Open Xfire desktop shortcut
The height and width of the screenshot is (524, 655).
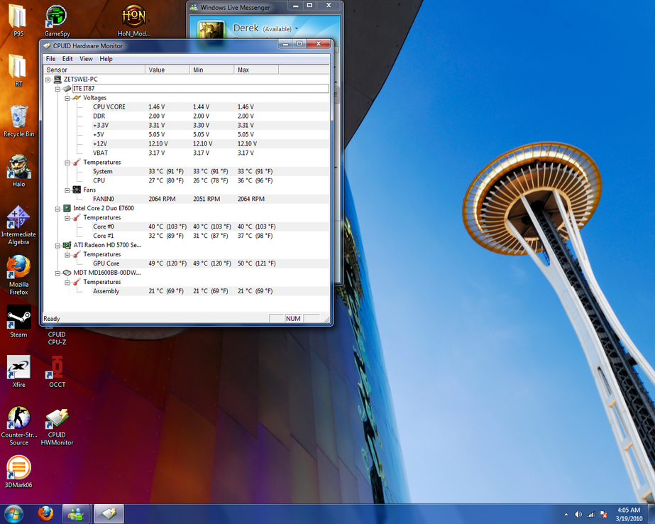18,367
